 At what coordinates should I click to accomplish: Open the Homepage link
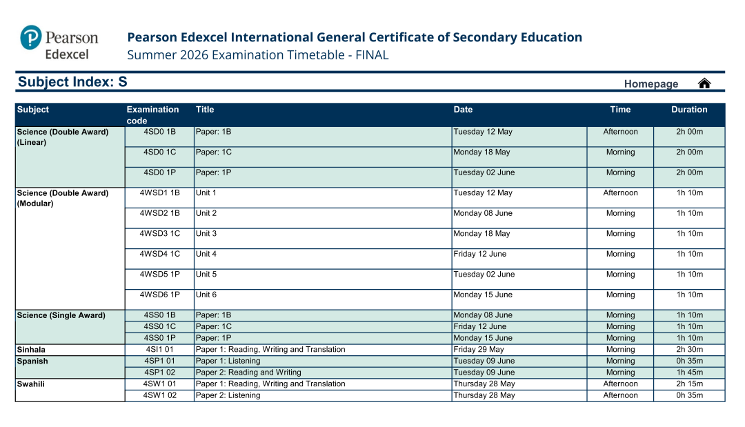650,84
